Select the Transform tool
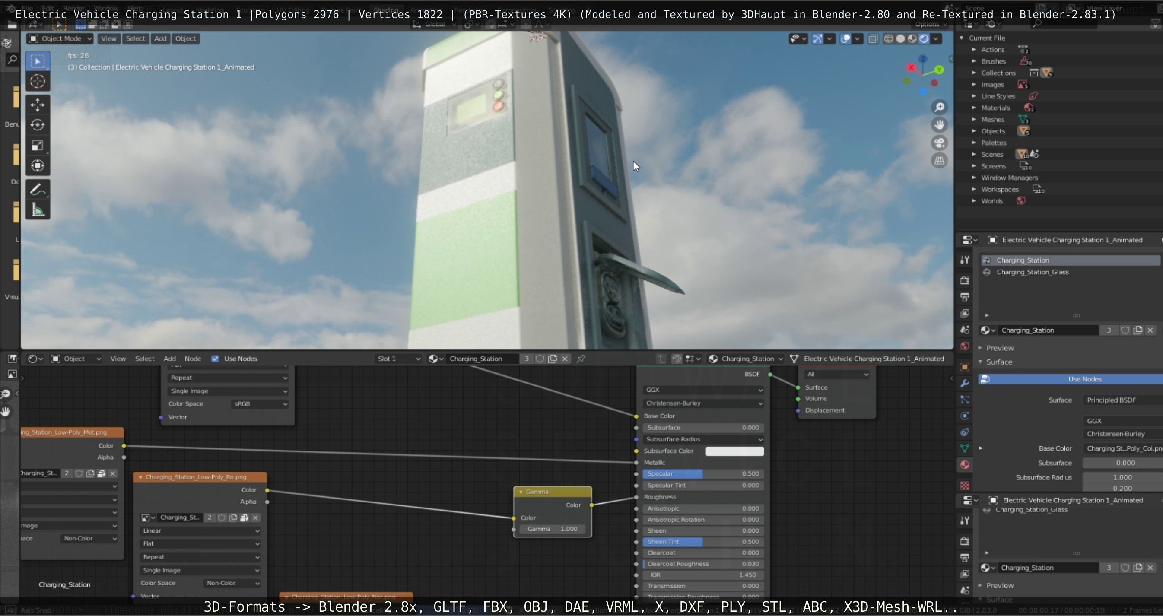Viewport: 1163px width, 616px height. coord(38,165)
